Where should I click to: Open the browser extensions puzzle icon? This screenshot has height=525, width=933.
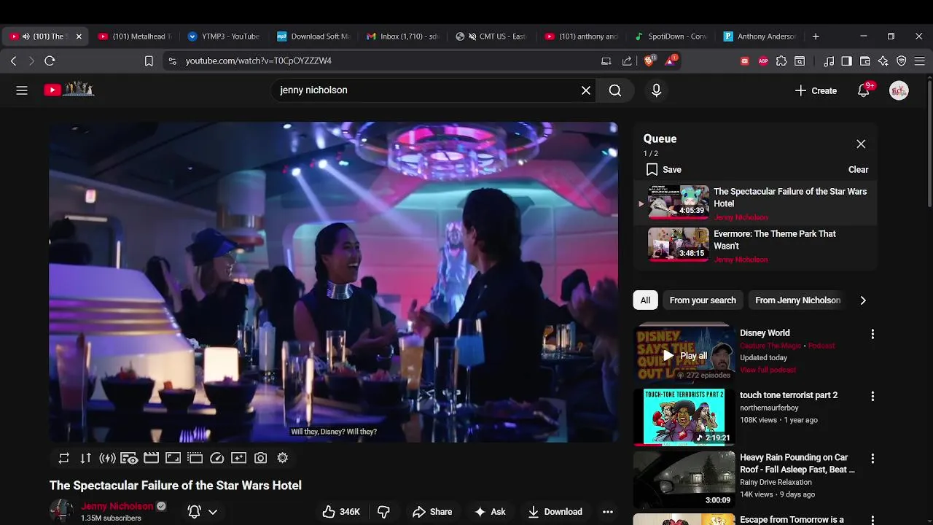[781, 61]
